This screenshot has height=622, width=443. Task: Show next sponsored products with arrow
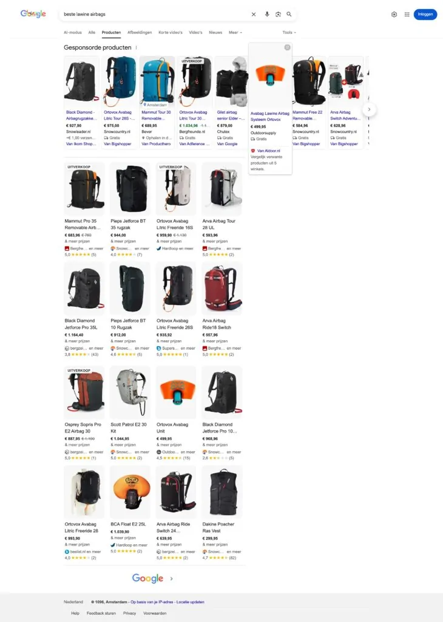coord(370,109)
